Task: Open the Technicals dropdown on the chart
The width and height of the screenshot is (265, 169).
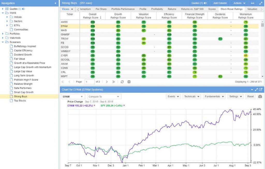Action: (192, 96)
